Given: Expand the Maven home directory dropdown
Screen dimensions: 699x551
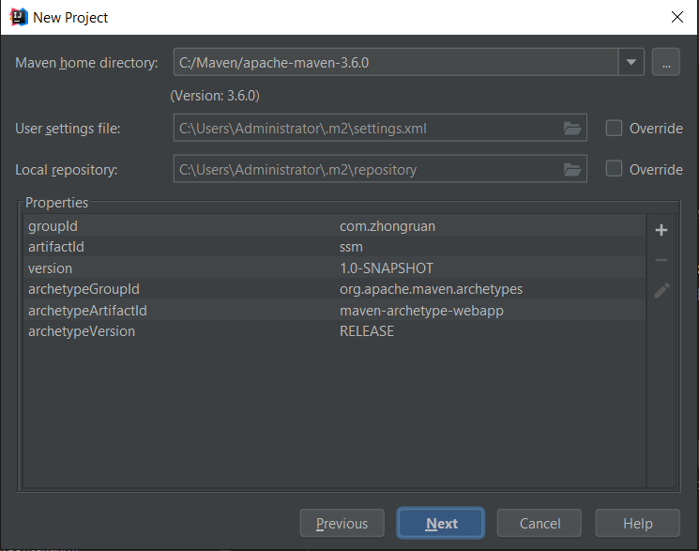Looking at the screenshot, I should [631, 63].
